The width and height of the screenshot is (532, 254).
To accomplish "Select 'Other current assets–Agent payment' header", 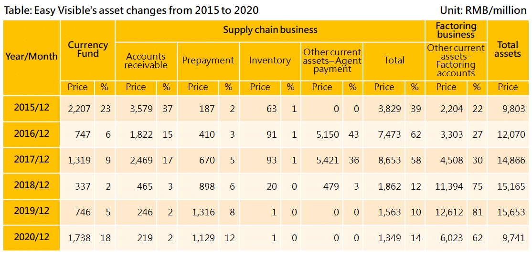I will pos(332,61).
